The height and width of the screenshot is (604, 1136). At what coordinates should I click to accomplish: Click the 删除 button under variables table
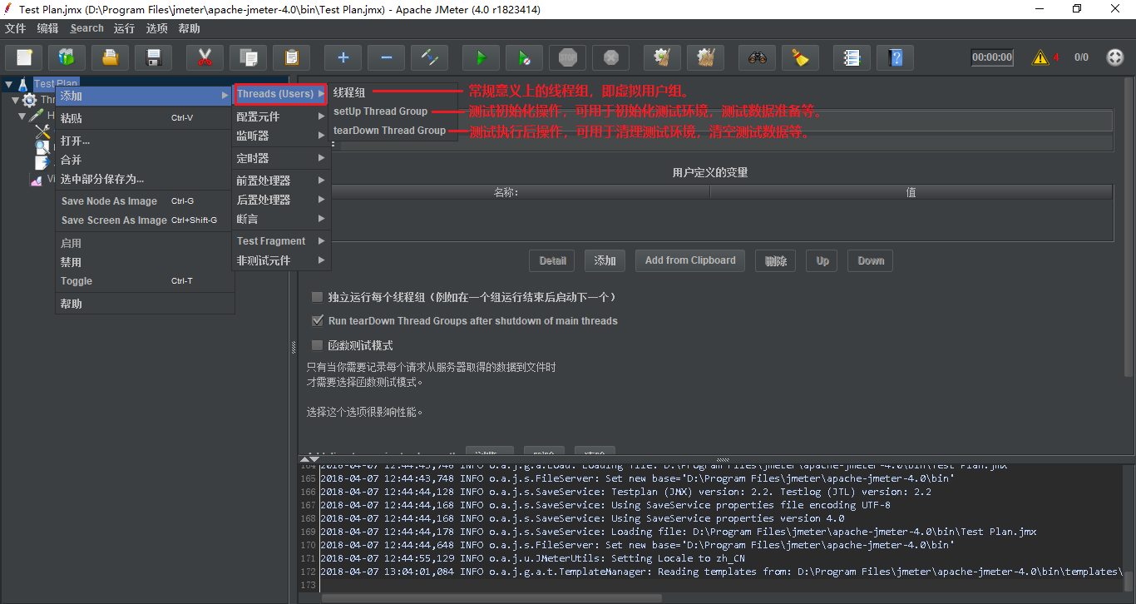point(776,260)
